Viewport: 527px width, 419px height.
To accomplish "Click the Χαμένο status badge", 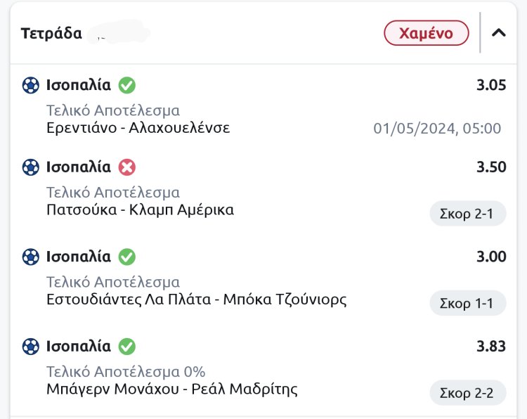I will pyautogui.click(x=426, y=33).
